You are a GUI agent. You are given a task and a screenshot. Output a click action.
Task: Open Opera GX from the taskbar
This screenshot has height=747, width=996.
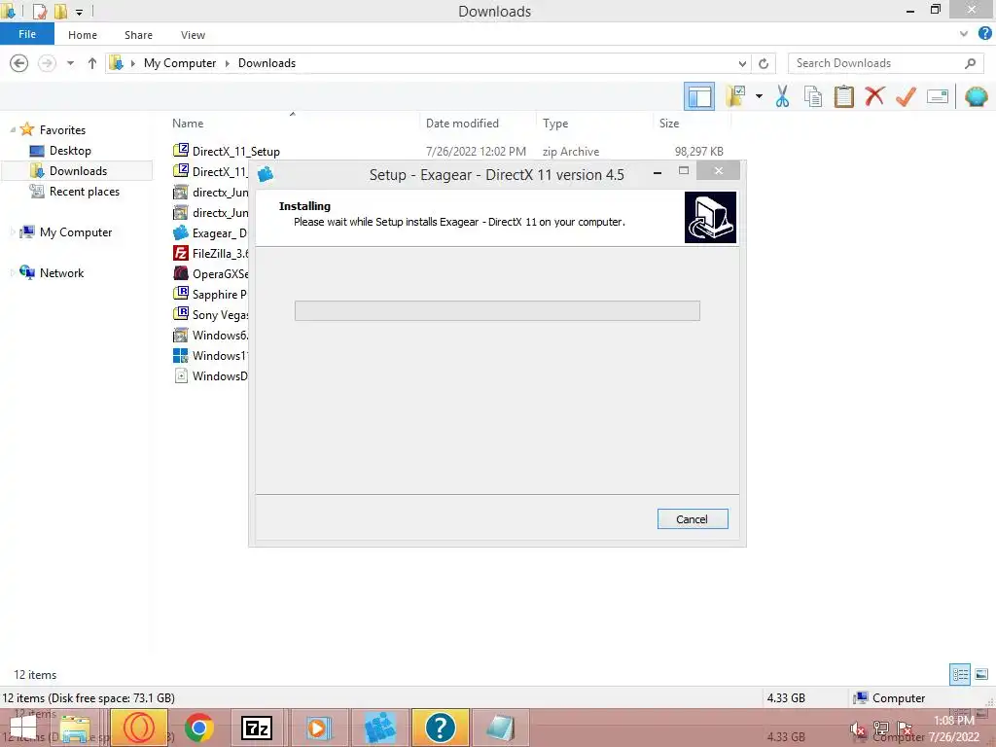[139, 728]
